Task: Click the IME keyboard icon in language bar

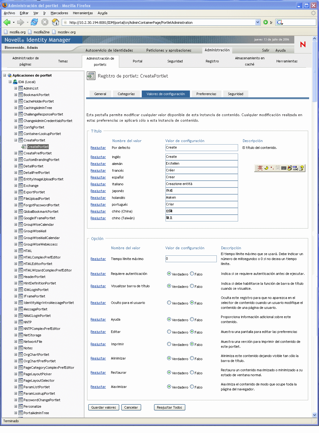Action: point(283,168)
